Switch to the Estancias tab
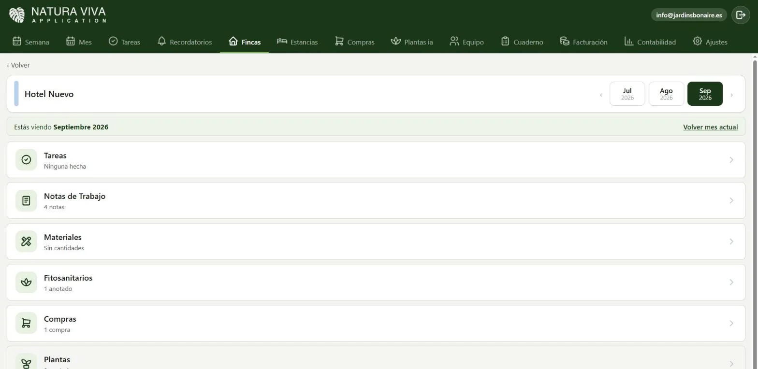 (297, 42)
